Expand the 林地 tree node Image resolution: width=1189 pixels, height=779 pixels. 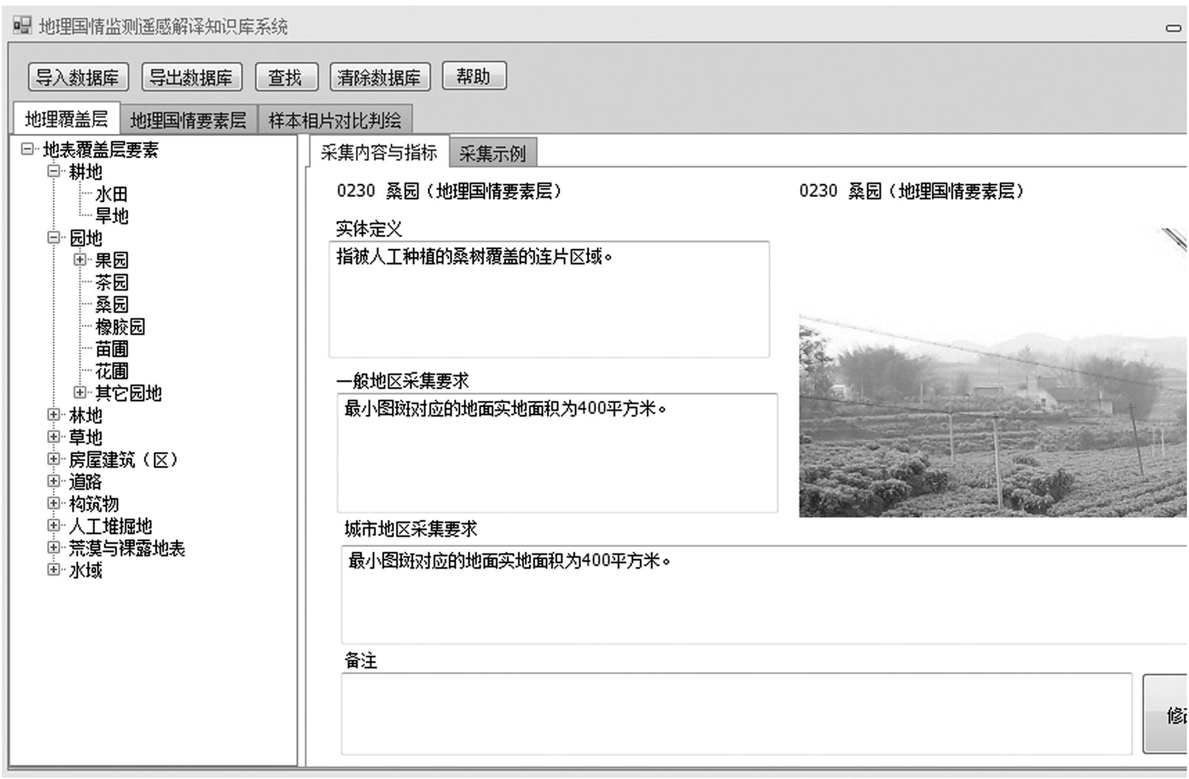[54, 415]
